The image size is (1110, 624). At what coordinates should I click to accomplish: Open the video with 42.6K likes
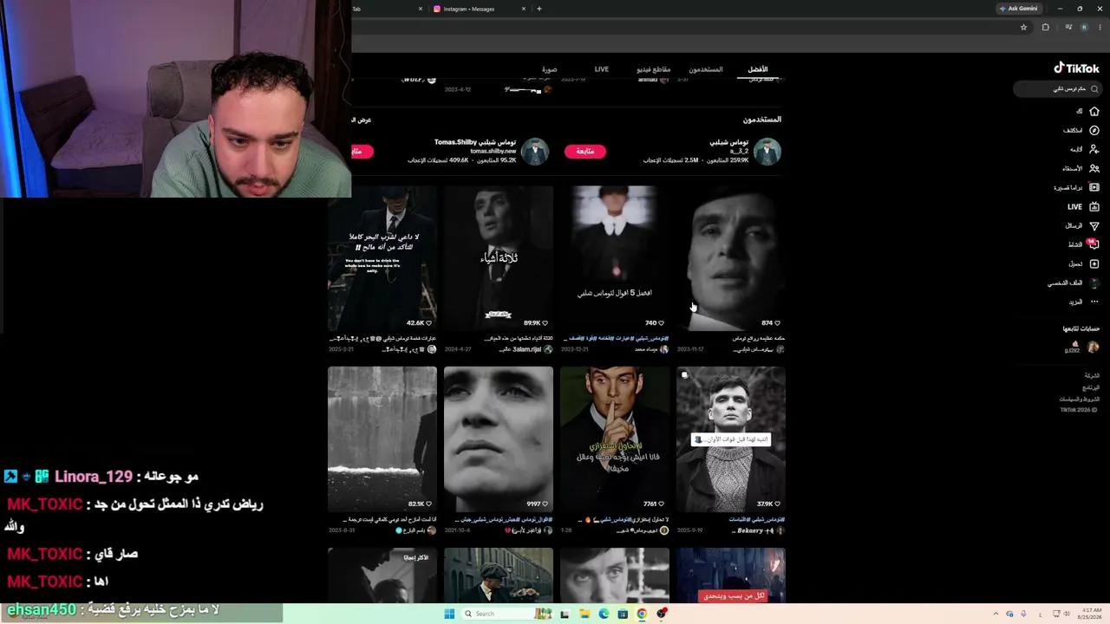[382, 257]
